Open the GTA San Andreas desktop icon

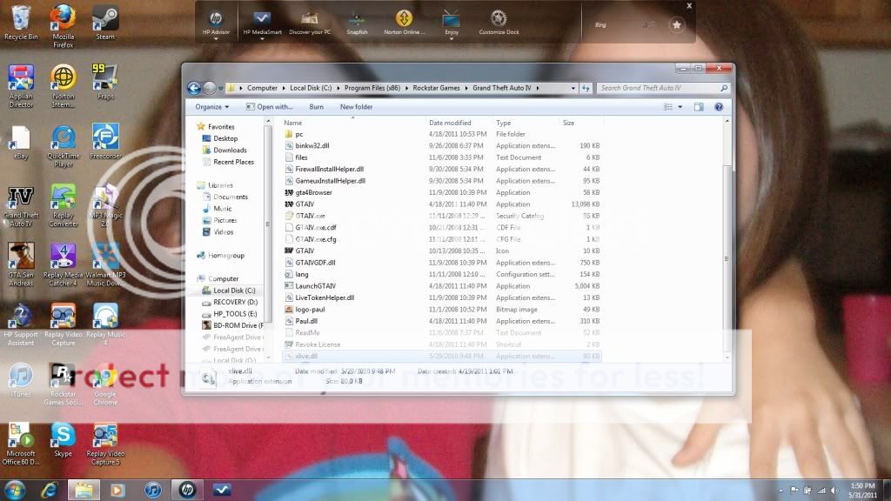pos(21,264)
